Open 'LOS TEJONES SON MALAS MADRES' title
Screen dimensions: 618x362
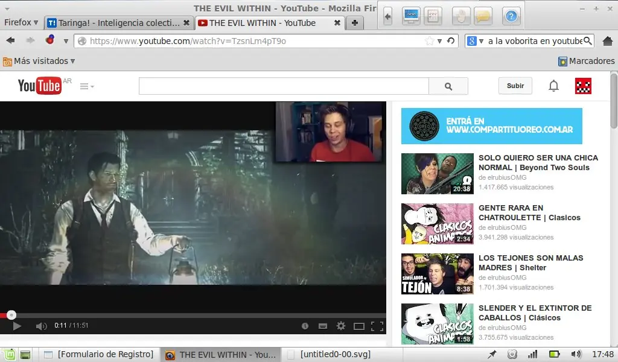(530, 262)
